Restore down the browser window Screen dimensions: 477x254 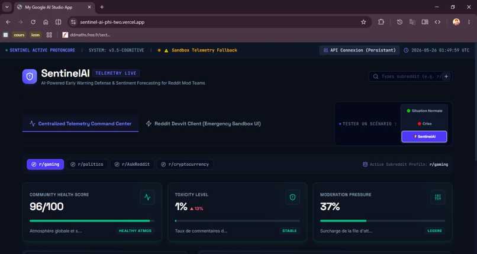[453, 7]
